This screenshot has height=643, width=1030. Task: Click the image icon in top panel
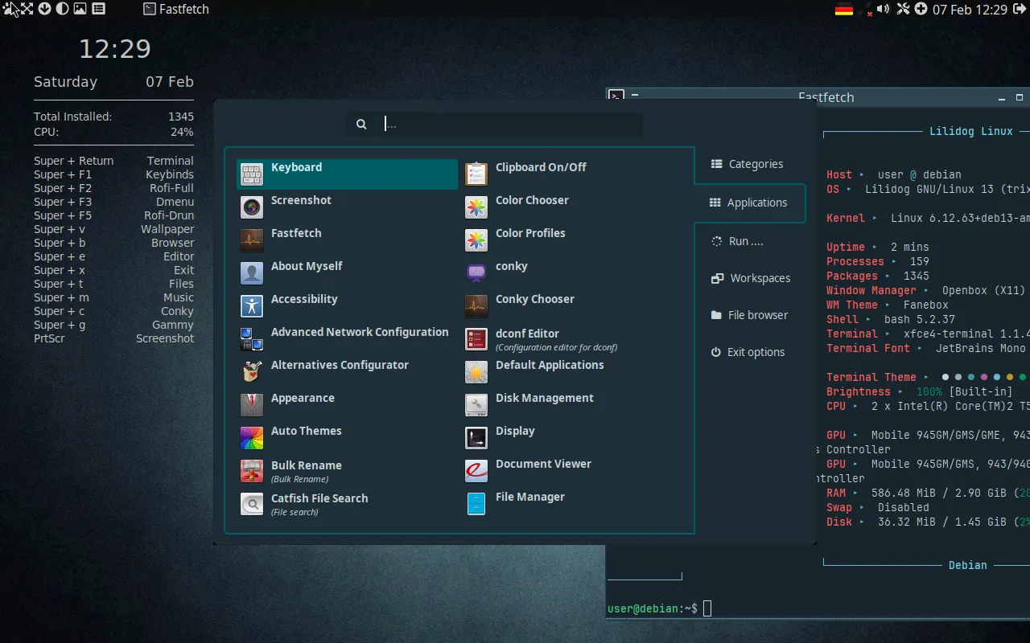pyautogui.click(x=80, y=9)
